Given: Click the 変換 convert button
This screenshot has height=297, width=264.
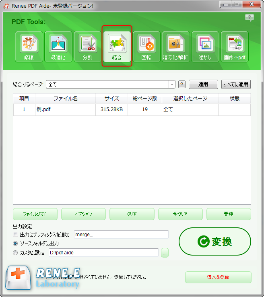Looking at the screenshot, I should 215,241.
